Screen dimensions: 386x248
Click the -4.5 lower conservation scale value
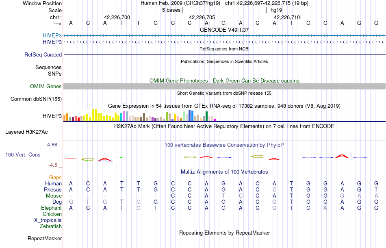[53, 165]
